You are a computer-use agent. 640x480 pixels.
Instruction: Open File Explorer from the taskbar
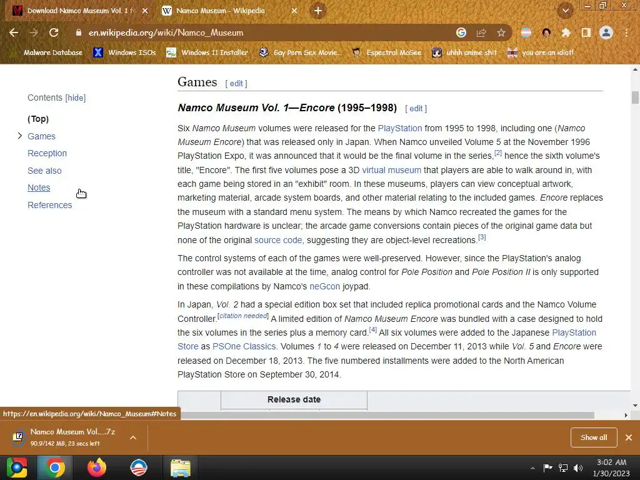pos(180,467)
